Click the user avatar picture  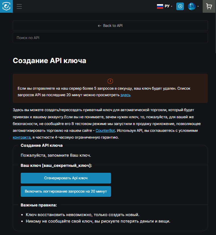pos(192,6)
